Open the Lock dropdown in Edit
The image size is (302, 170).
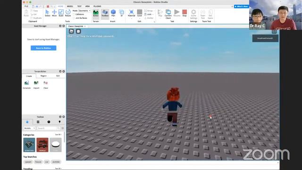pyautogui.click(x=149, y=15)
